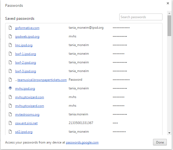
Task: Open the lmc.ipsd.org link
Action: 24,45
